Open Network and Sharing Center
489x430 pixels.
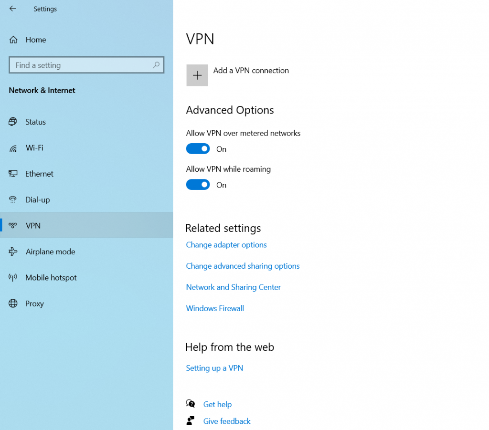pos(233,287)
